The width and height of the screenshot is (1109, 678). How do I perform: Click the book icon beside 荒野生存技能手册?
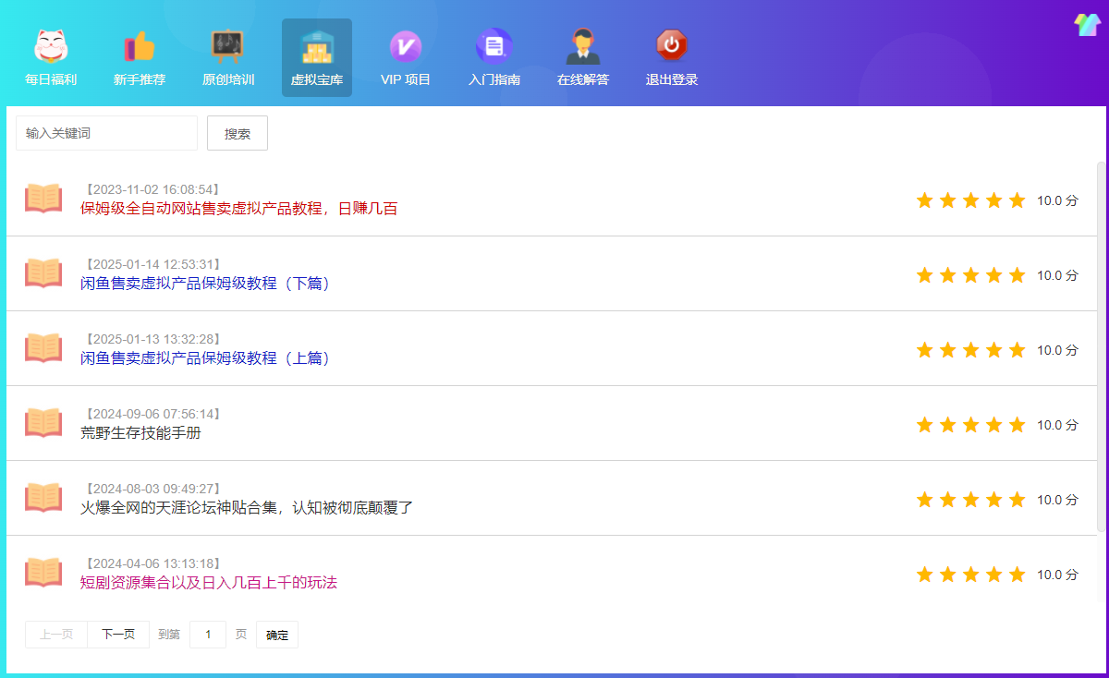click(43, 423)
